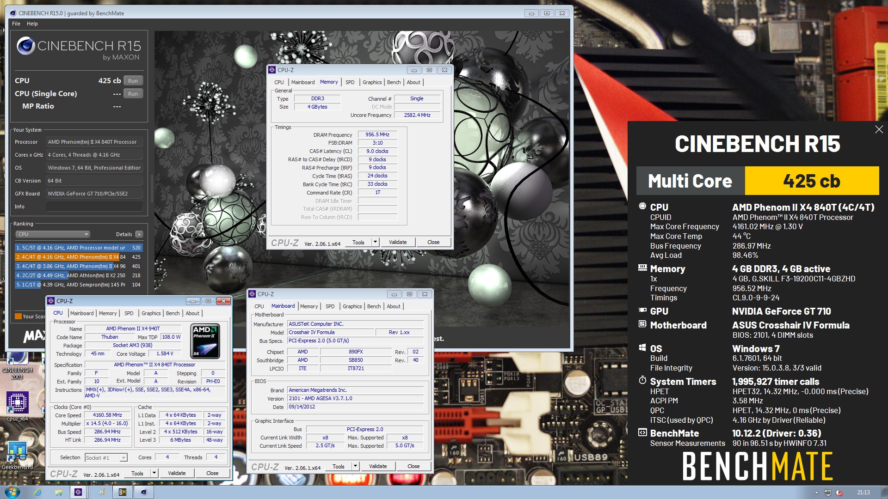Click Validate in Memory CPU-Z window
This screenshot has width=888, height=499.
click(398, 242)
